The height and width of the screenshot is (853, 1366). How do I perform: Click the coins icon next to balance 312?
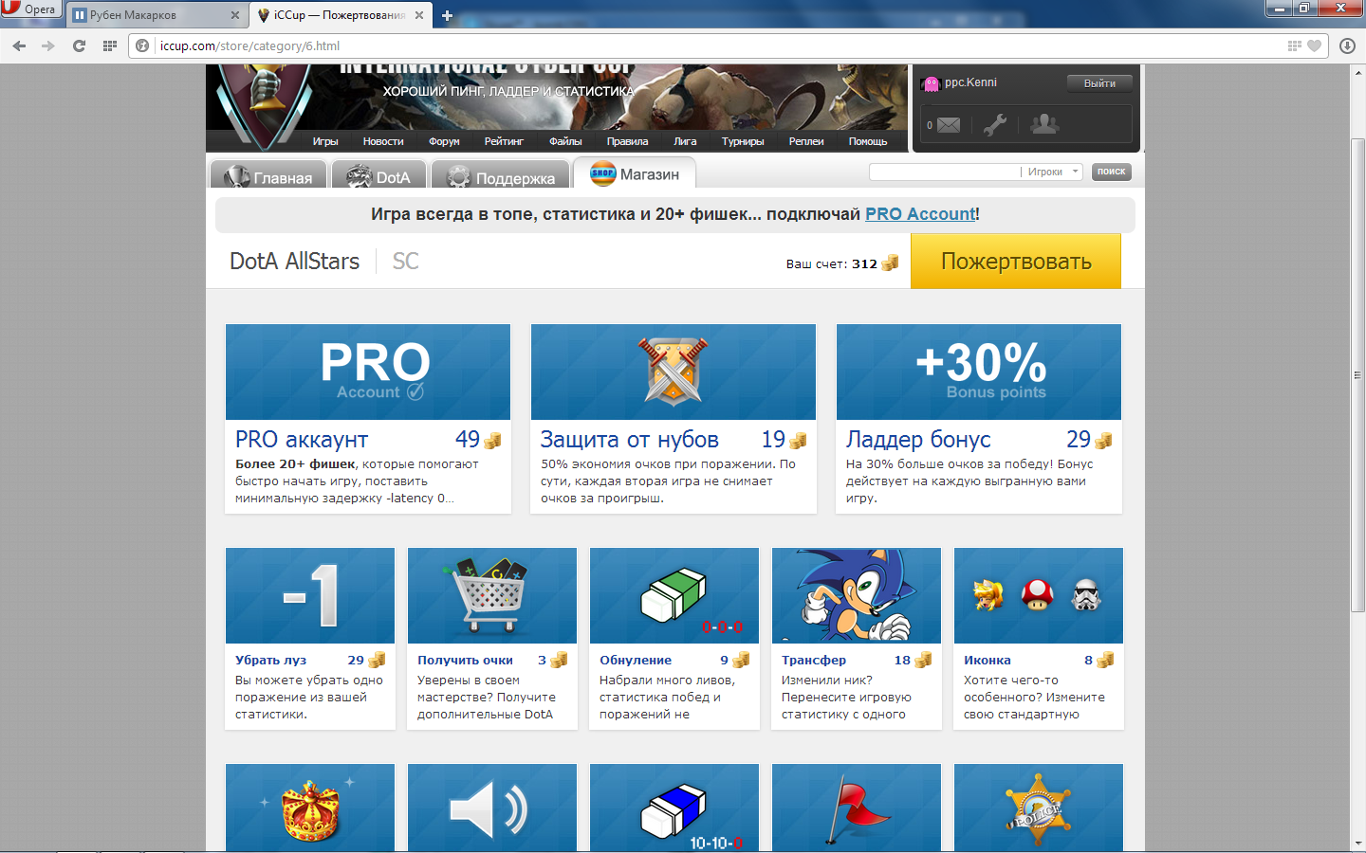(890, 263)
